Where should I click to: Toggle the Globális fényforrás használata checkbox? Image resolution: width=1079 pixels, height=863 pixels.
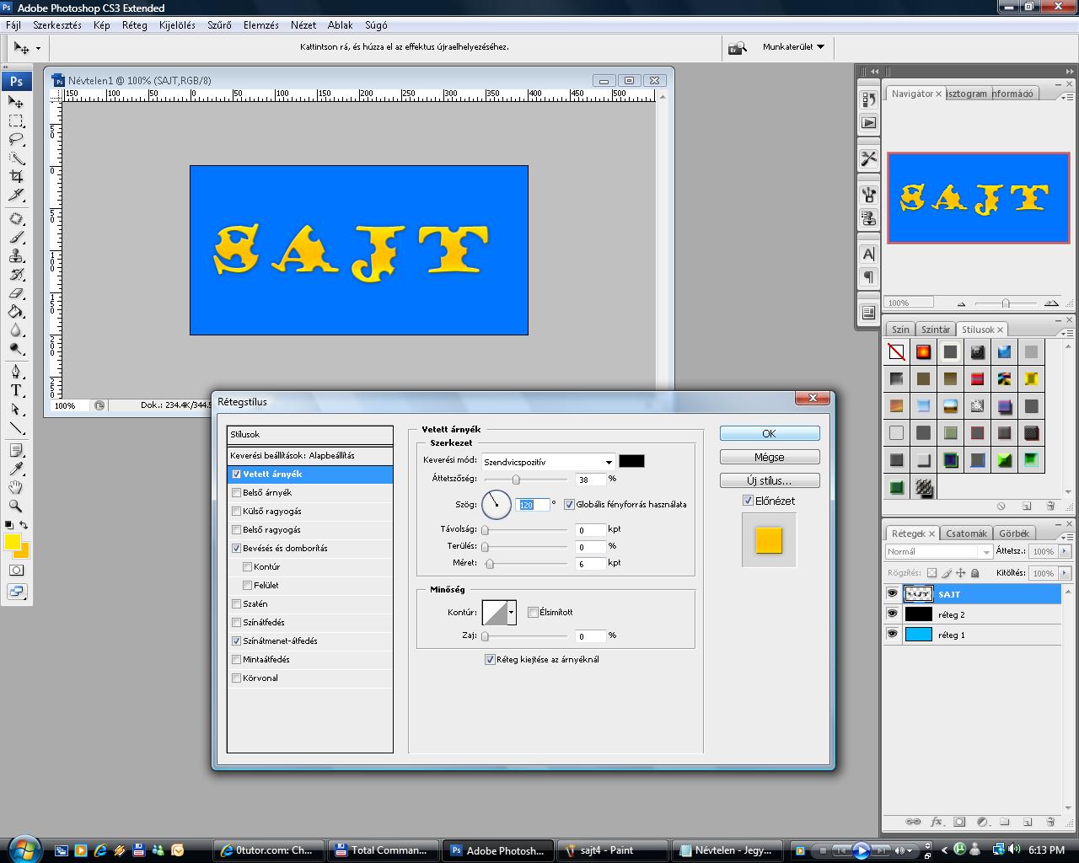coord(570,505)
